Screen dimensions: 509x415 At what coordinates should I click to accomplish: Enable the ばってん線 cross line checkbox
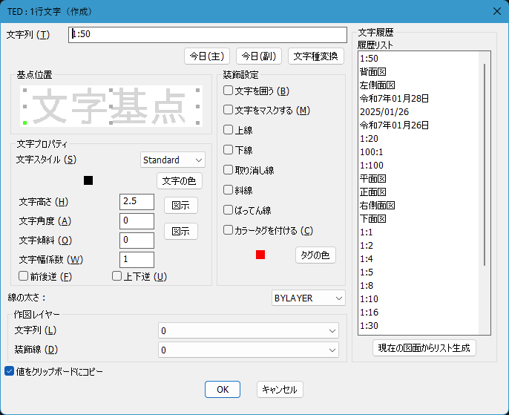pyautogui.click(x=229, y=210)
